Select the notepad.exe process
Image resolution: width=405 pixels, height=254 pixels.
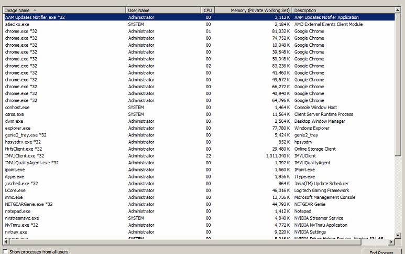pyautogui.click(x=199, y=211)
